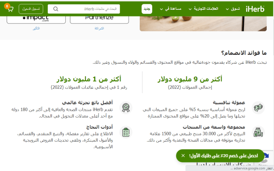Open the جديد new menu item
Screen dimensions: 274x171
(x=147, y=9)
